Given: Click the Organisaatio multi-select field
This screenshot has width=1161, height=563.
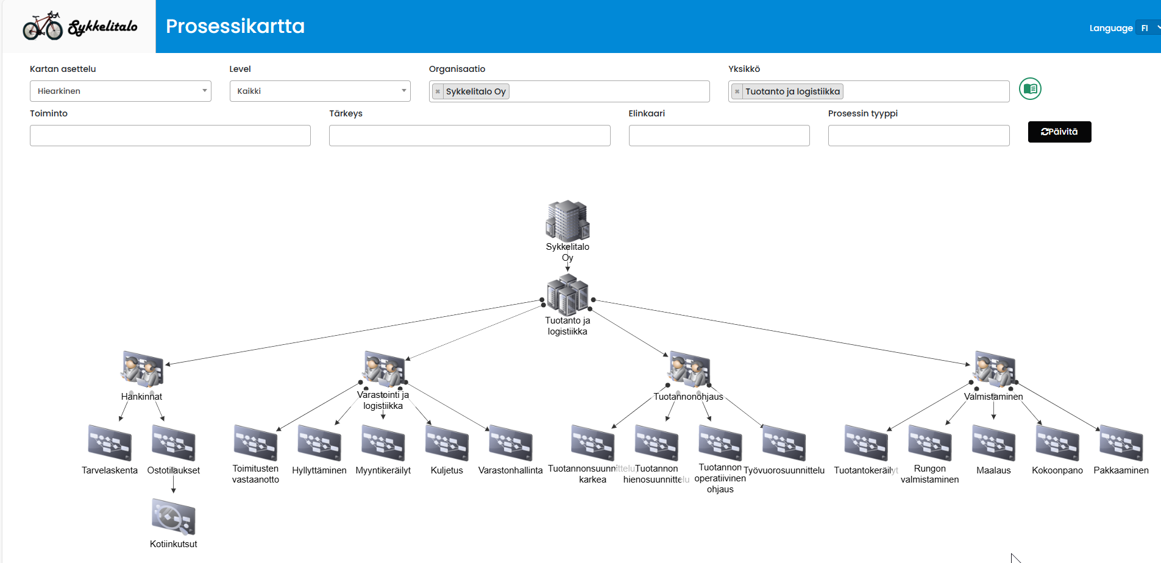Looking at the screenshot, I should coord(569,91).
